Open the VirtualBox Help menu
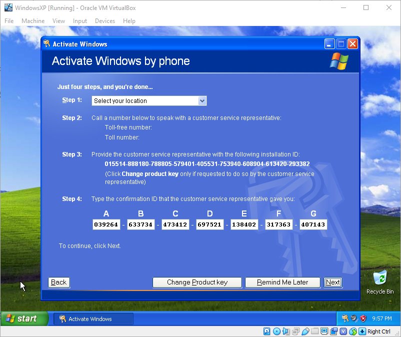The height and width of the screenshot is (337, 401). 129,21
